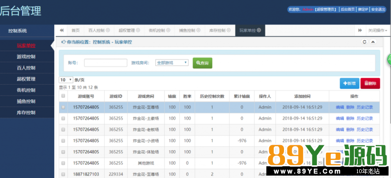Check the row for 其他游戏
Screen dimensions: 391x178
click(63, 163)
